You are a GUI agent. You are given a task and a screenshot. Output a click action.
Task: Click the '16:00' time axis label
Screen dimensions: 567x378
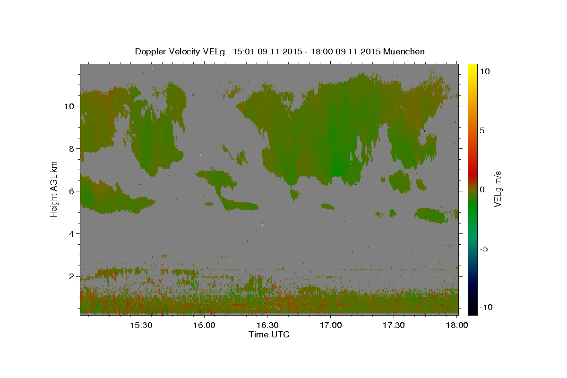[204, 326]
